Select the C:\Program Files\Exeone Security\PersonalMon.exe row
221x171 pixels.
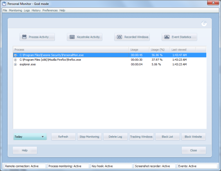(x=110, y=55)
